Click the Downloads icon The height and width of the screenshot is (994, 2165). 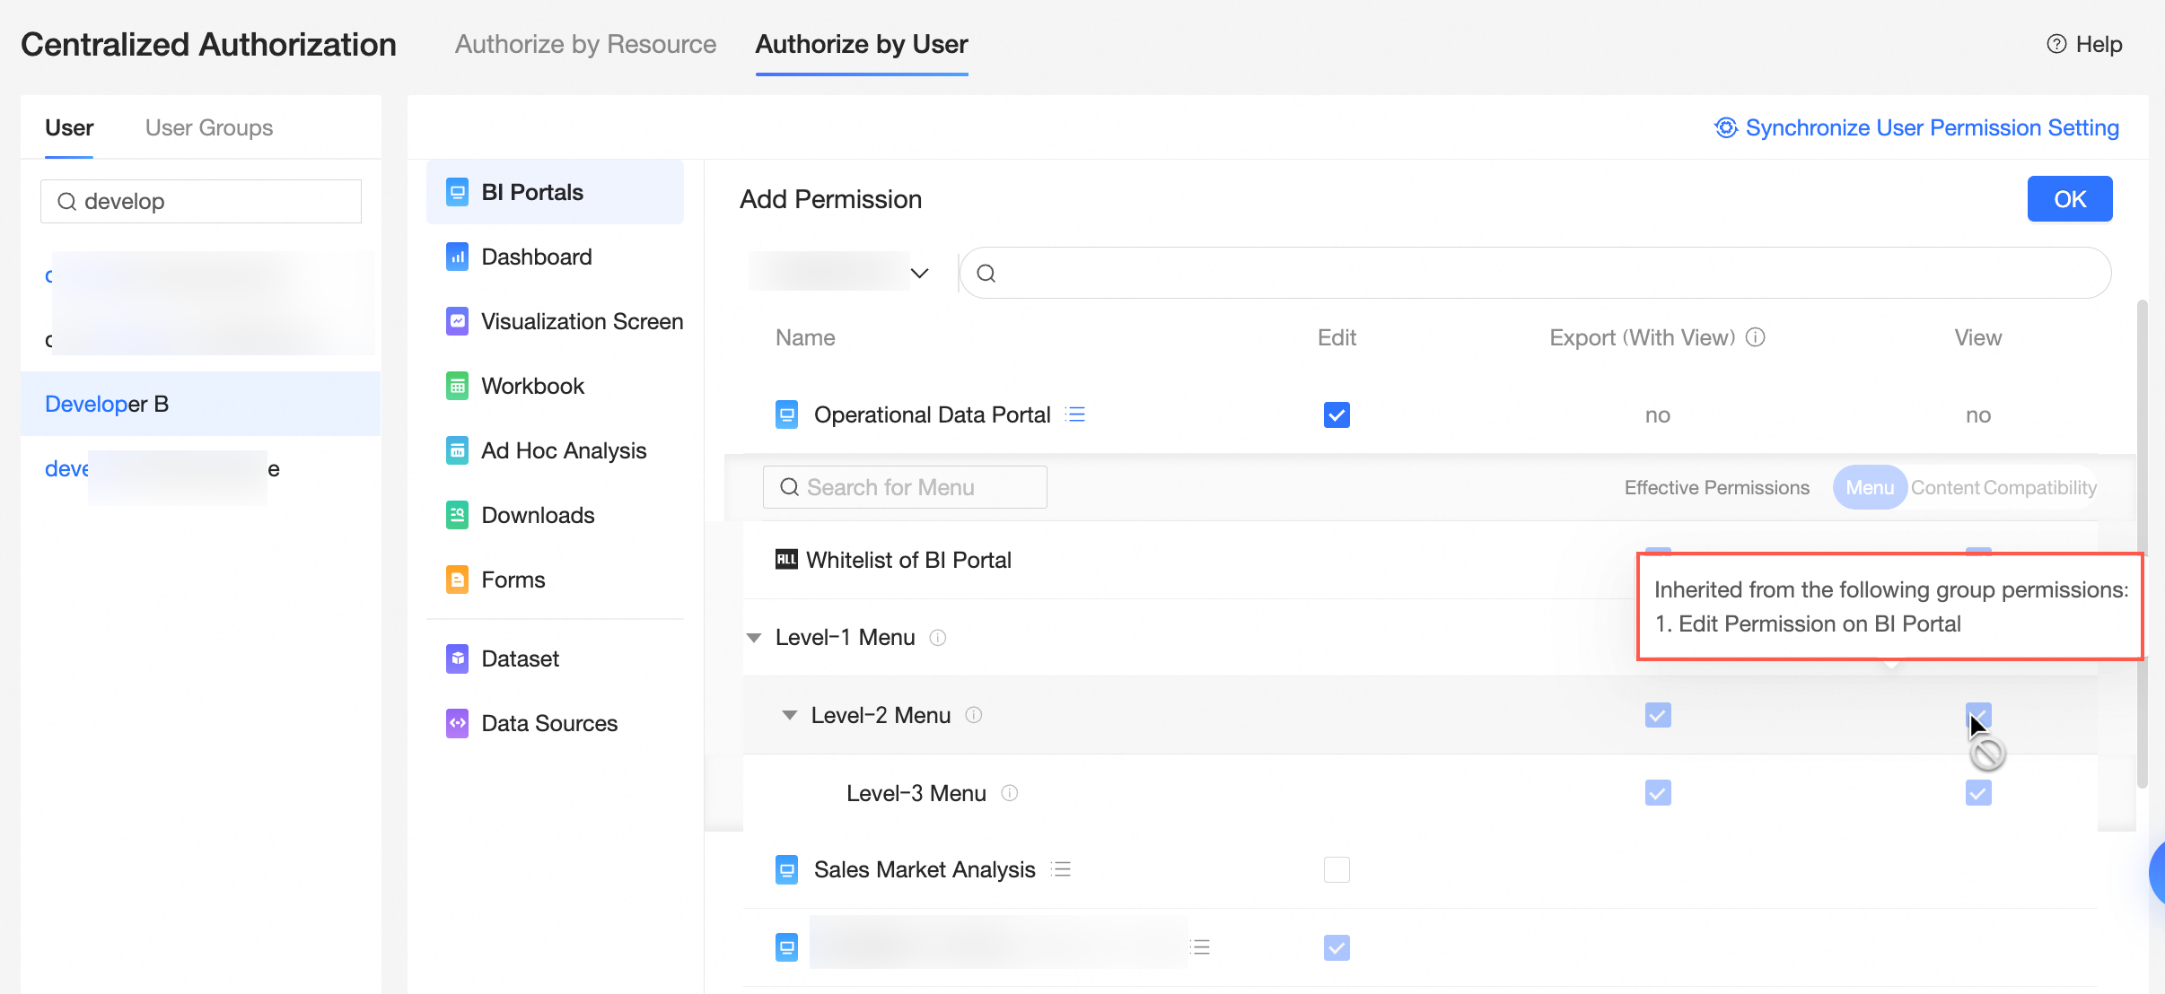click(x=457, y=515)
